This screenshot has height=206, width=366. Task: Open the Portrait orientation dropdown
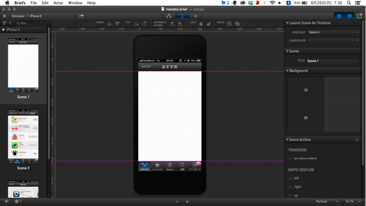(327, 201)
